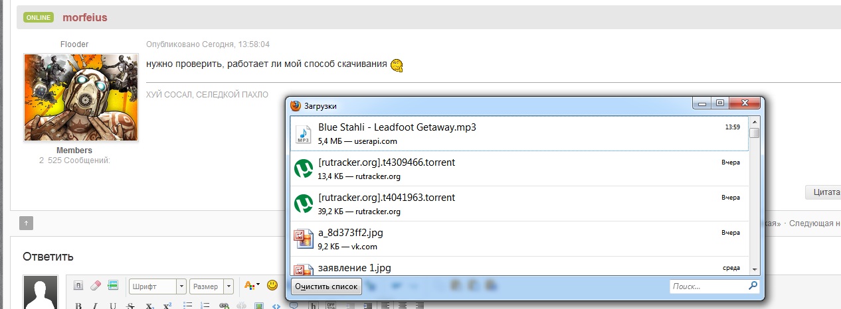Insert numbered list in reply editor

(205, 306)
